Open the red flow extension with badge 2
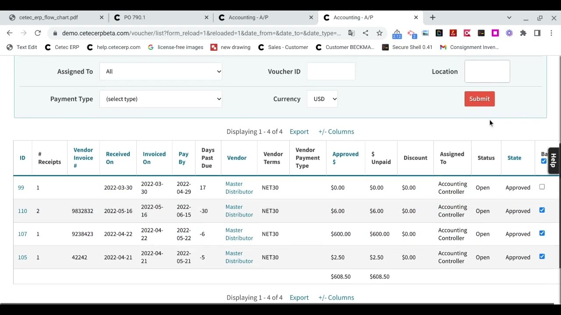561x315 pixels. [411, 34]
